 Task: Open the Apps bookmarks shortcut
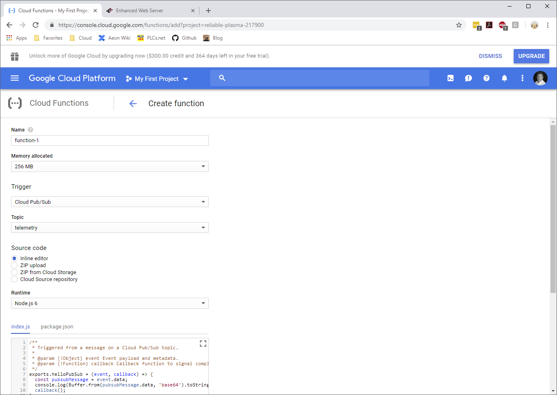coord(17,38)
